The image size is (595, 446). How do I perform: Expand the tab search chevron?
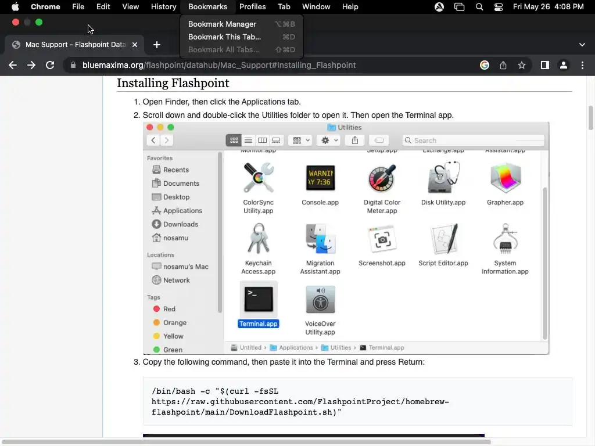pyautogui.click(x=582, y=45)
